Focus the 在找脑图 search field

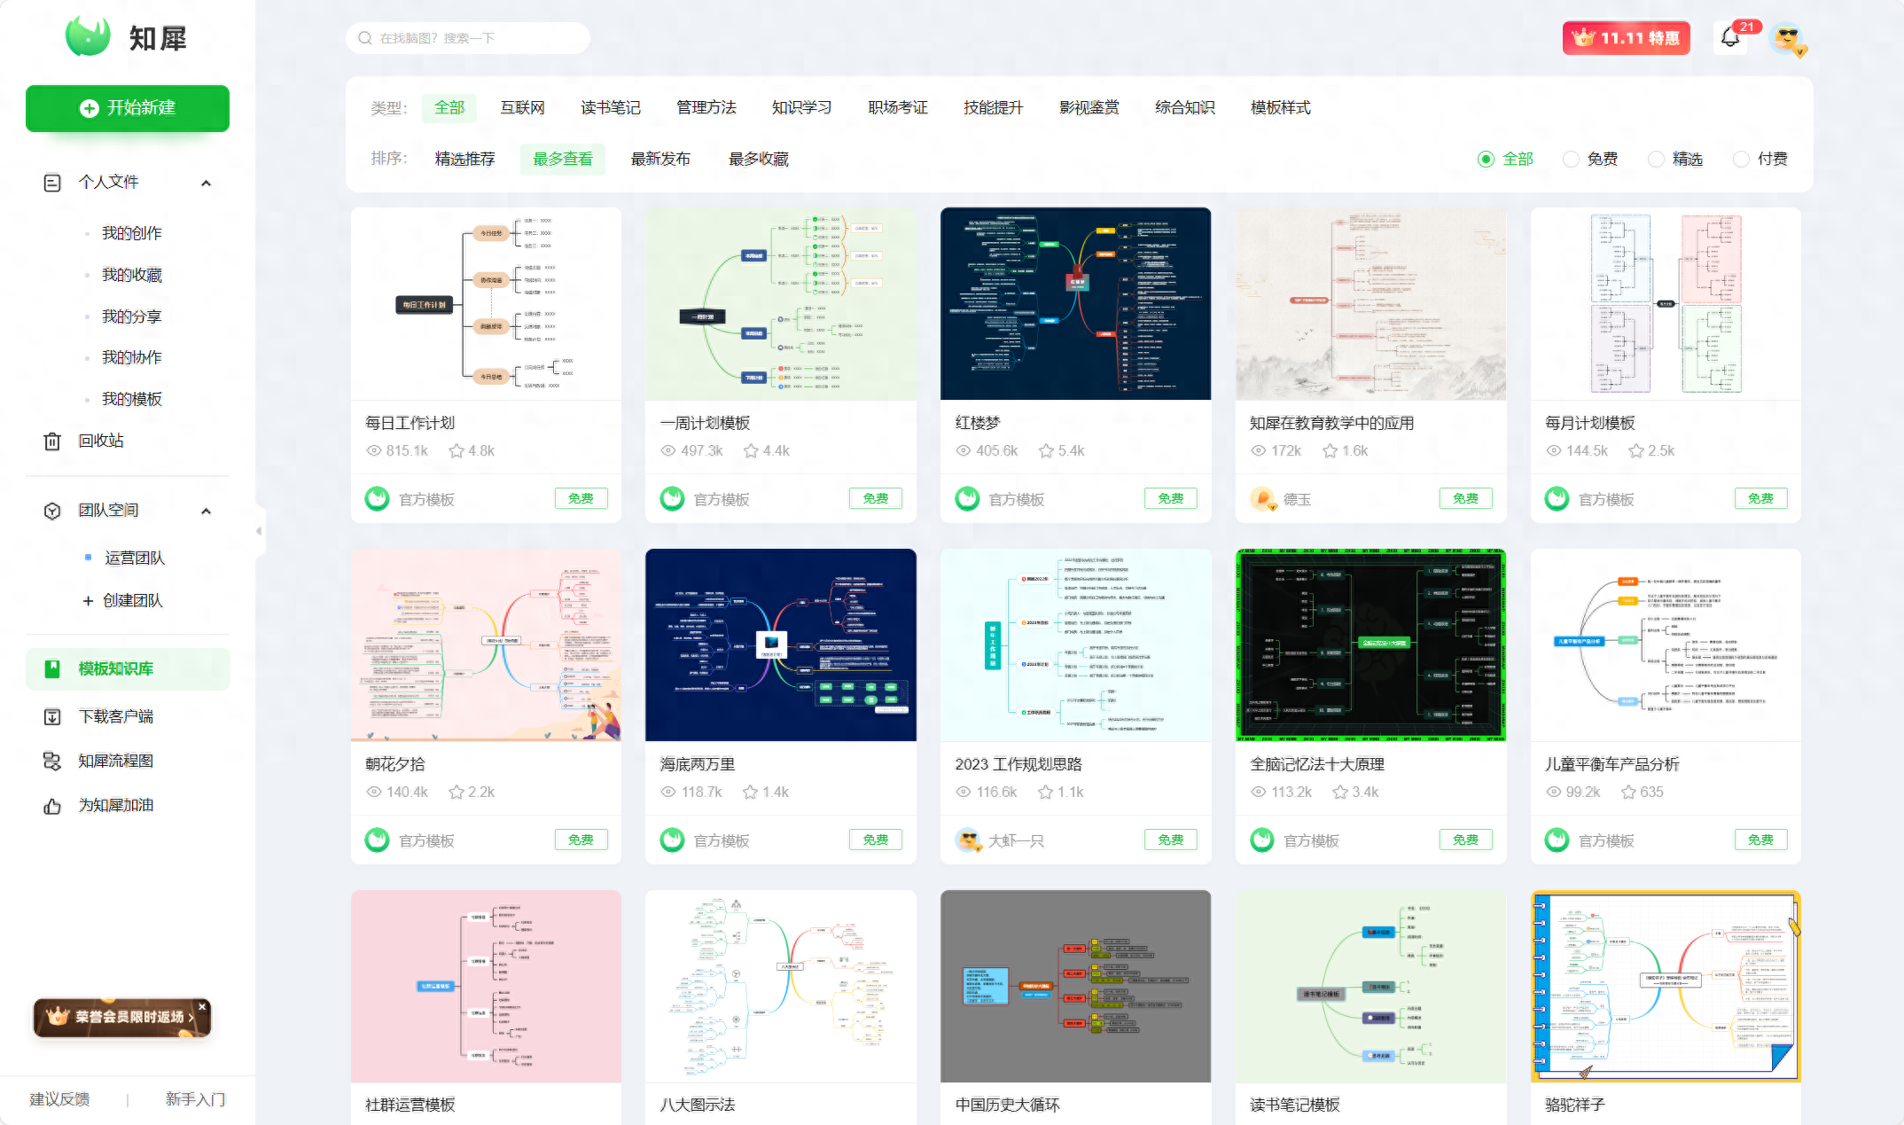[x=468, y=38]
